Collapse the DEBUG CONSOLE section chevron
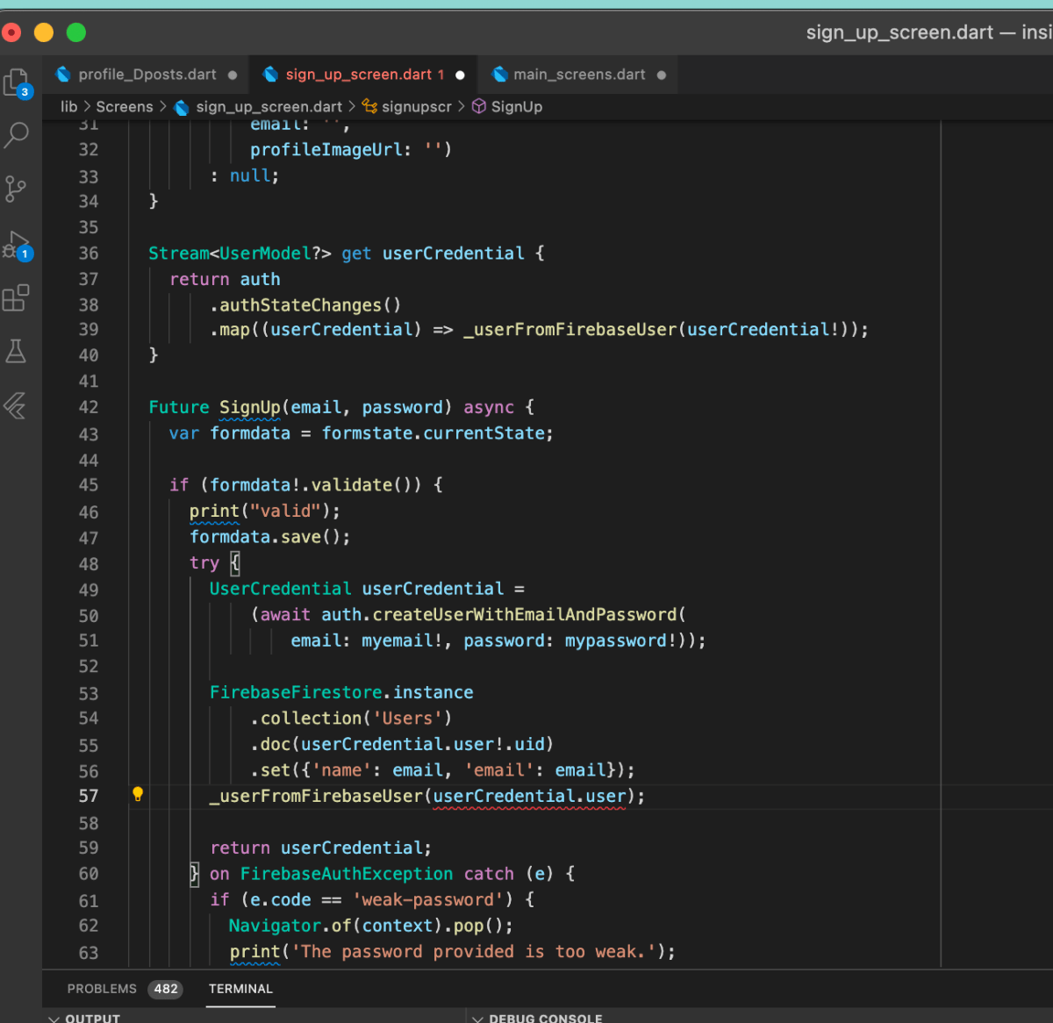 click(478, 1019)
